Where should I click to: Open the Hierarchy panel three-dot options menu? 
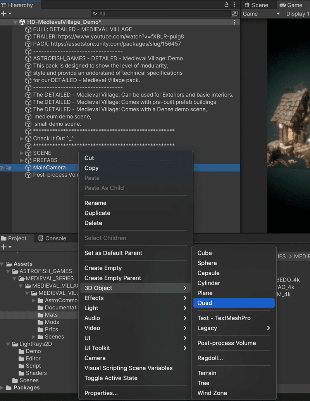point(234,5)
